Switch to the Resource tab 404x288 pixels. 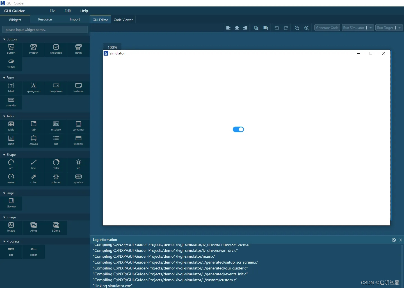45,19
